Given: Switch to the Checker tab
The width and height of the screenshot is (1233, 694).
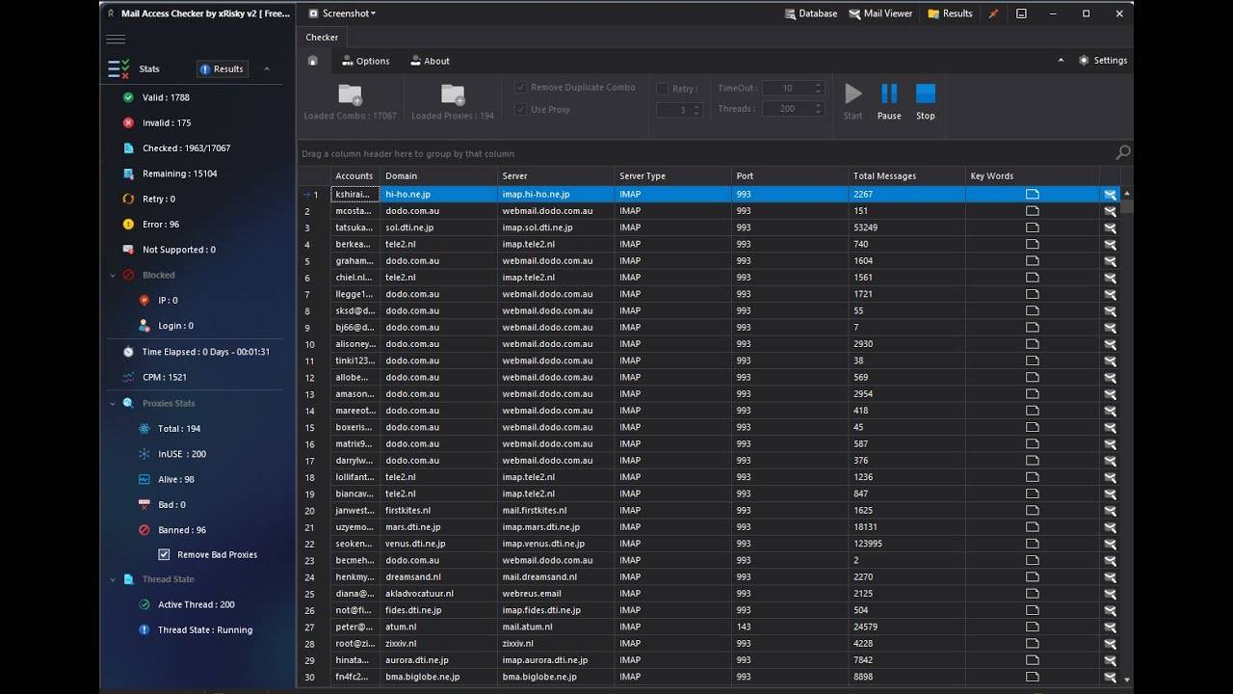Looking at the screenshot, I should 322,38.
